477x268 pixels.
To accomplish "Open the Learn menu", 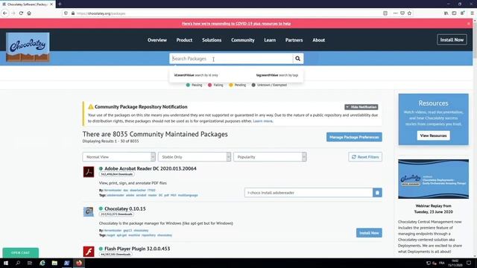I will coord(270,39).
